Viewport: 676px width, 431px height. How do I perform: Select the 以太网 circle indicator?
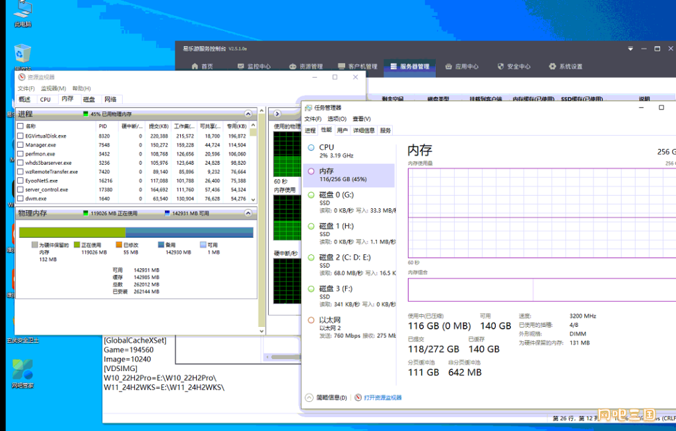click(311, 320)
